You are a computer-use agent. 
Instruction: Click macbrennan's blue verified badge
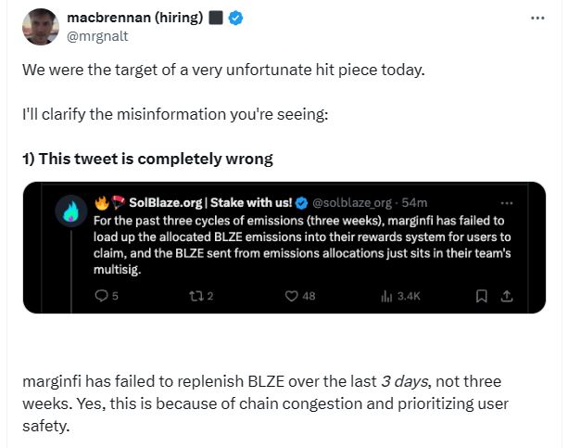point(236,18)
